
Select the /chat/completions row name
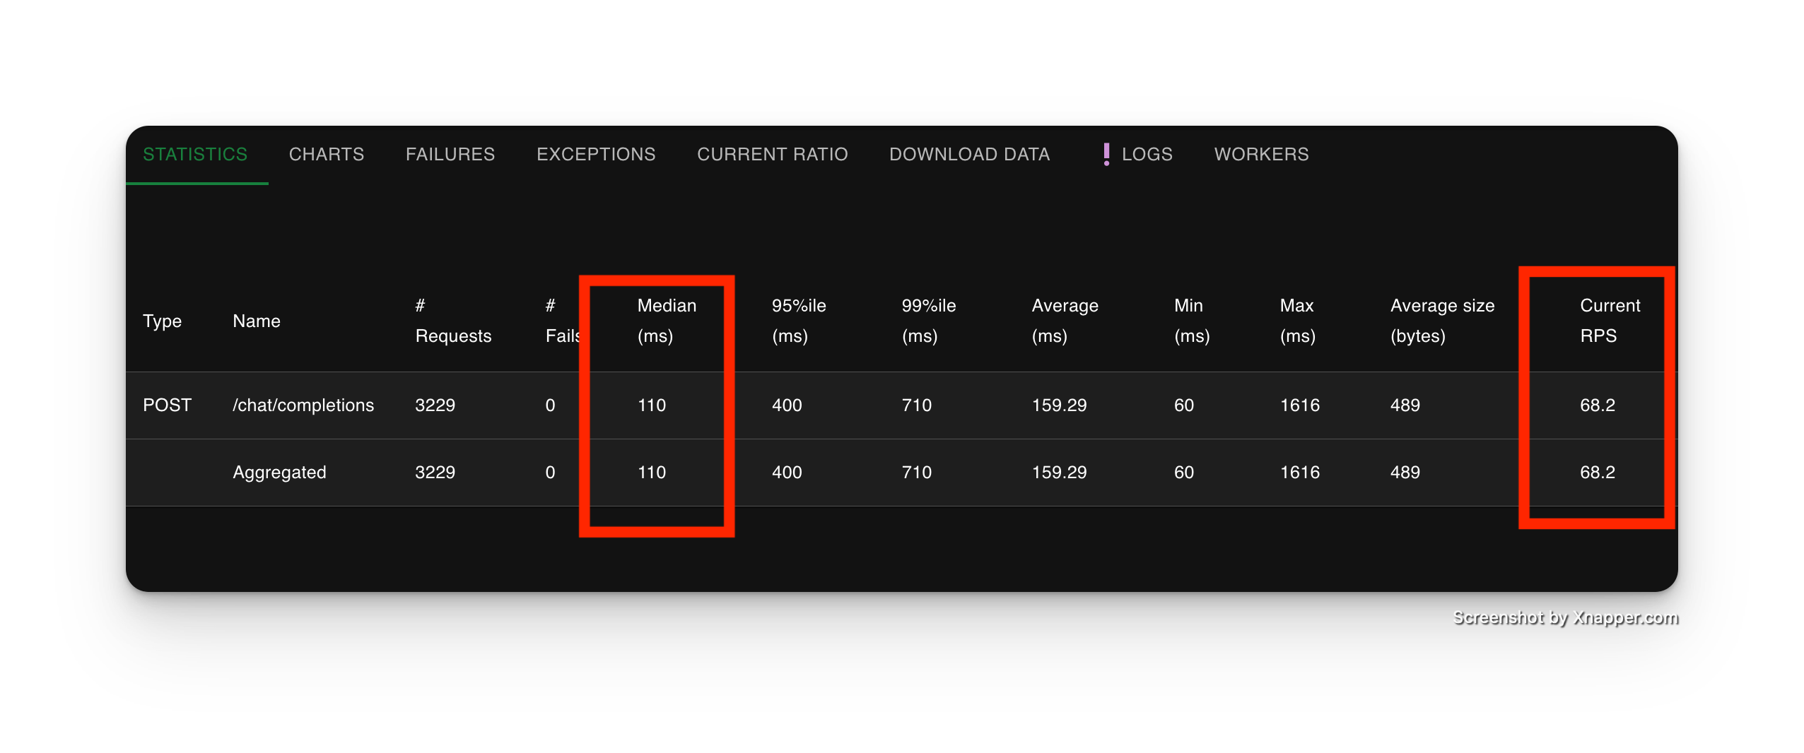tap(303, 405)
